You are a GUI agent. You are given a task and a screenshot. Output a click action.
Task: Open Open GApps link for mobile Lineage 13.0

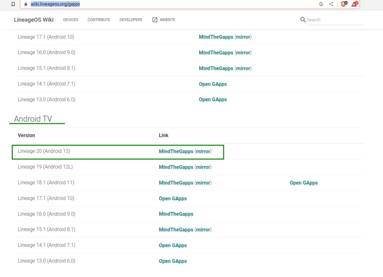click(x=213, y=99)
